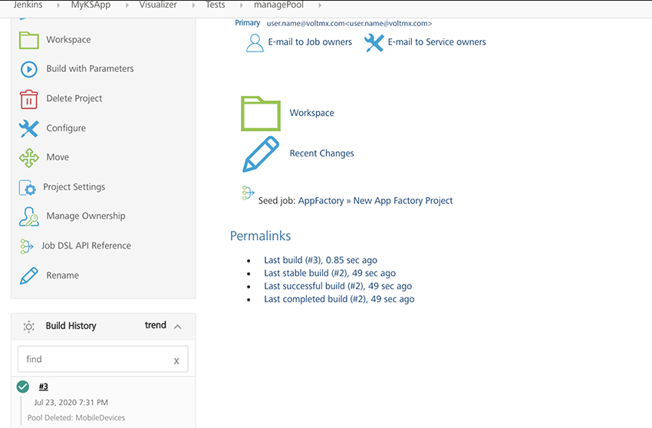Open dropdown arrow after managePool breadcrumb
Viewport: 652px width, 428px height.
[x=320, y=5]
